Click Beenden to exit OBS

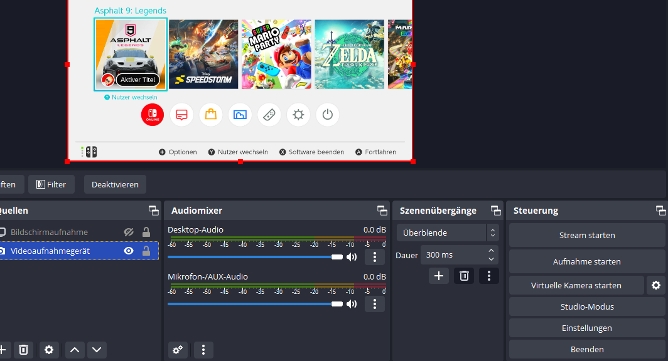click(x=587, y=349)
